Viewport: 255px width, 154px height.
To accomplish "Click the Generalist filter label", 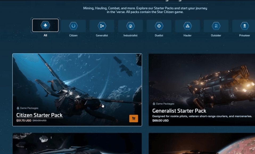I will pos(102,35).
